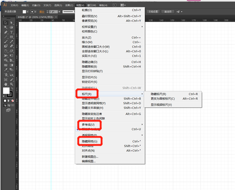Viewport: 235px width, 190px height.
Task: Select the Rectangle tool
Action: (x=11, y=37)
